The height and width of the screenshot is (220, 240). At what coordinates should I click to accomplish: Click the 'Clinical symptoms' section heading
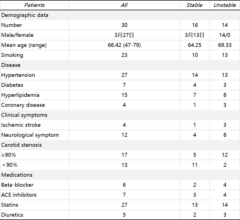tap(24, 115)
